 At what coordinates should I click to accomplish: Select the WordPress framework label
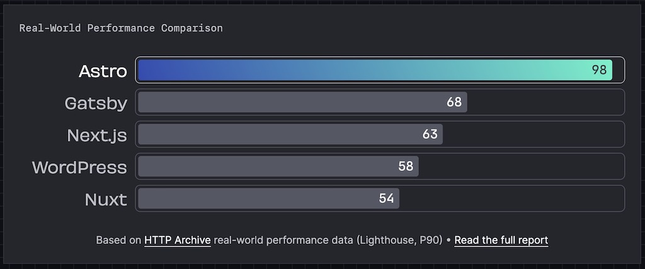coord(79,167)
